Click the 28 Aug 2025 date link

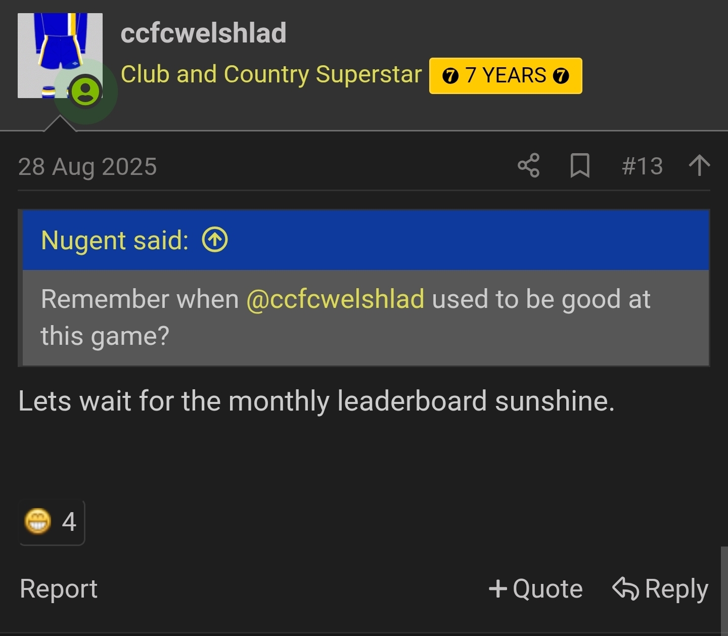87,167
